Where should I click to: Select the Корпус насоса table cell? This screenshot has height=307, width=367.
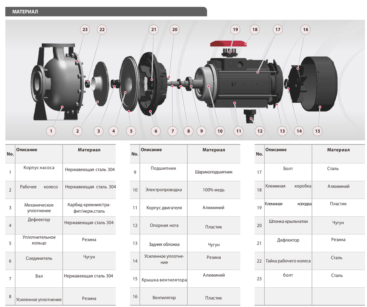click(x=39, y=168)
